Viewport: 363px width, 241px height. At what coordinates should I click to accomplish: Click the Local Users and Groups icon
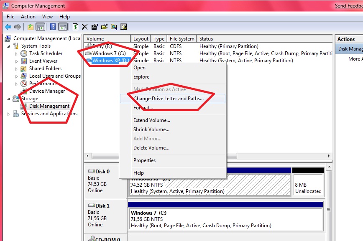pos(23,76)
